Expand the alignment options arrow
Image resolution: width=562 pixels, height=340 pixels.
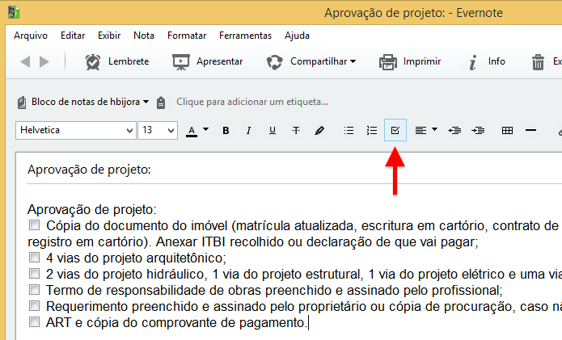[435, 129]
